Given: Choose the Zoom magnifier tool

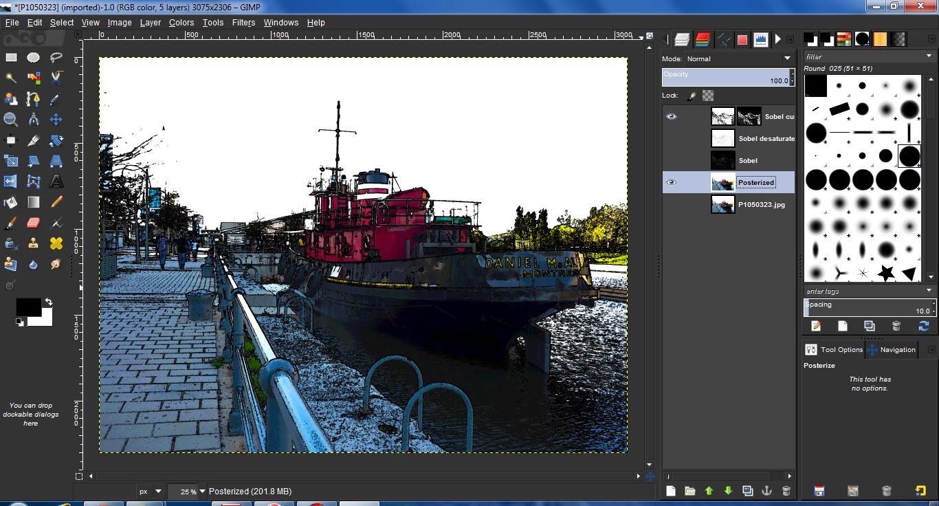Looking at the screenshot, I should point(10,120).
